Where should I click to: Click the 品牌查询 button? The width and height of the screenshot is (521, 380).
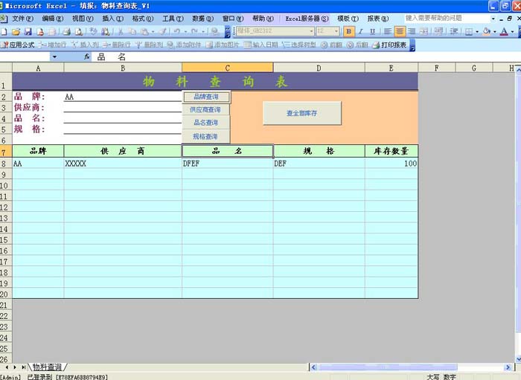(x=206, y=97)
